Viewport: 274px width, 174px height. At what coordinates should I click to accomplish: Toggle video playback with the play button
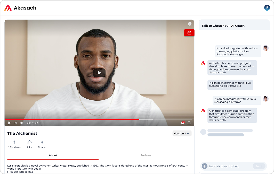point(9,123)
